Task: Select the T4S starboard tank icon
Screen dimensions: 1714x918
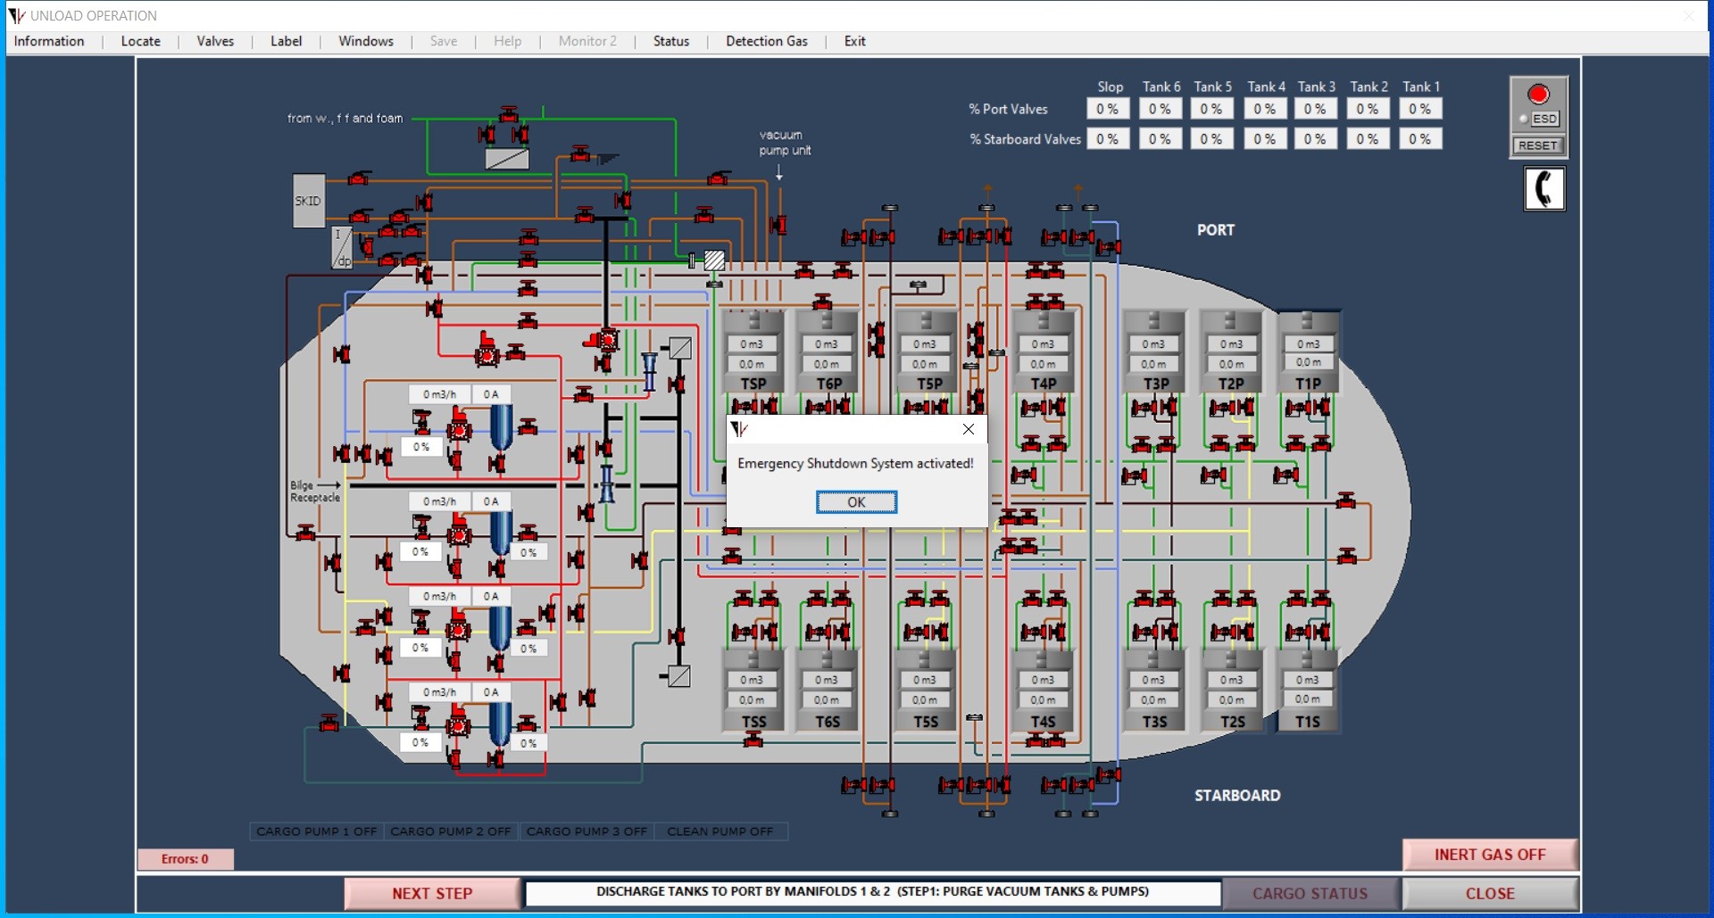Action: pos(1043,691)
